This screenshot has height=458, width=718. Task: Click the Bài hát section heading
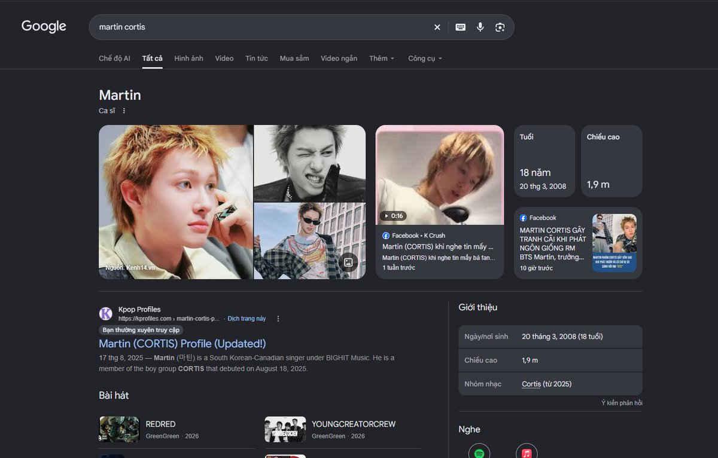114,395
